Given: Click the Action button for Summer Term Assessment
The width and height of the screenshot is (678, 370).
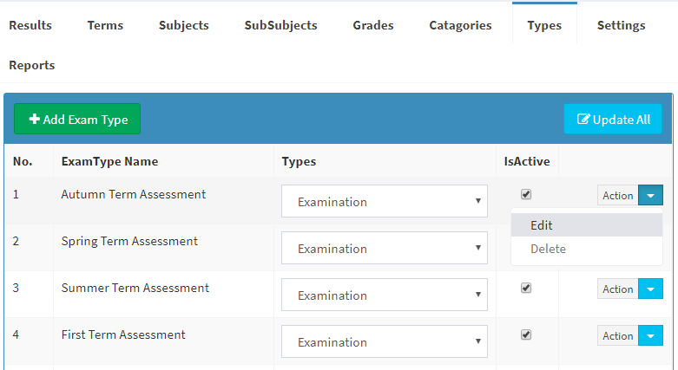Looking at the screenshot, I should coord(618,289).
